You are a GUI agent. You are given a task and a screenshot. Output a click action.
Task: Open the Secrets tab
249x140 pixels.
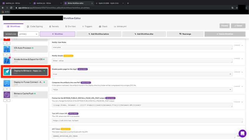[54, 26]
